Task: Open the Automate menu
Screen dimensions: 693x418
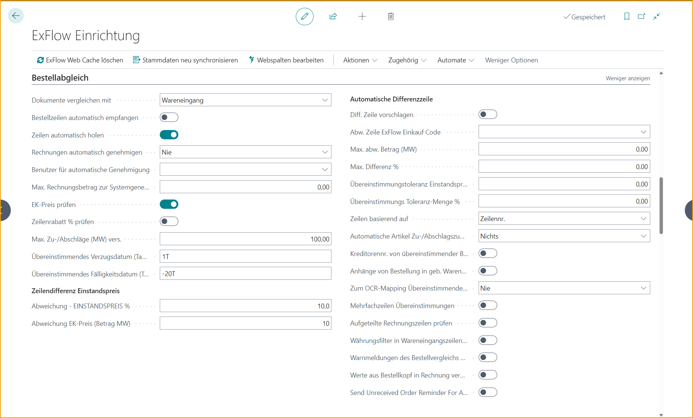Action: [x=456, y=60]
